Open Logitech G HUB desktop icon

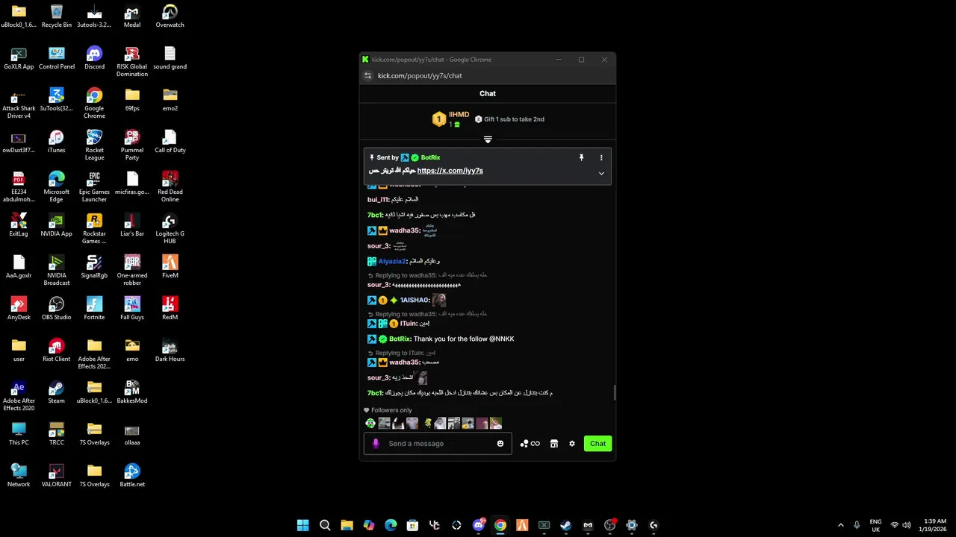click(170, 229)
